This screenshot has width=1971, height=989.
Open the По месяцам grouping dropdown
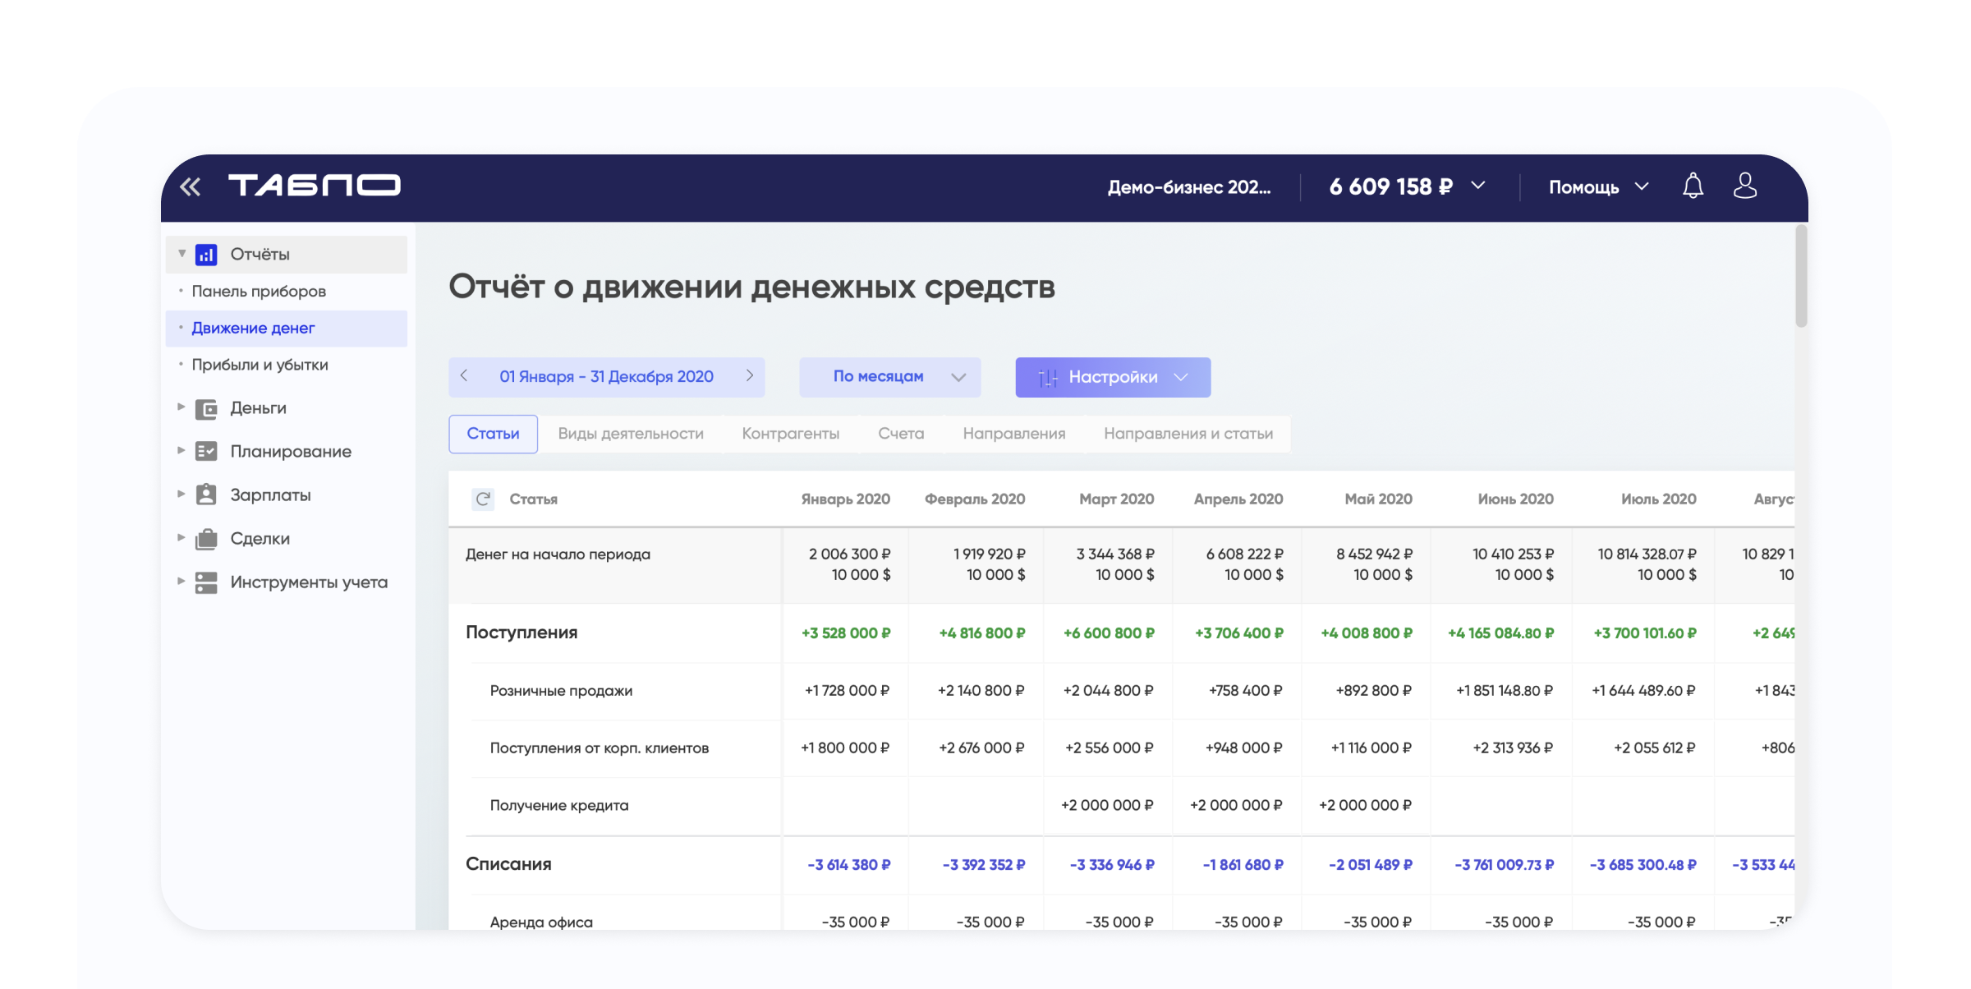889,377
